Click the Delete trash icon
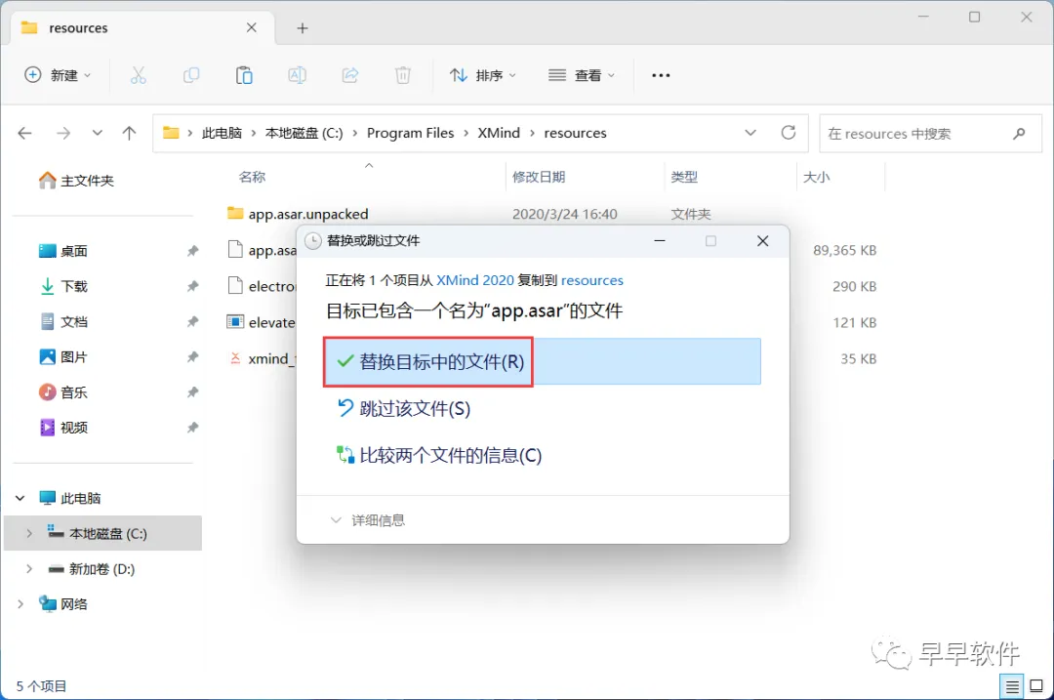This screenshot has width=1054, height=700. (403, 75)
